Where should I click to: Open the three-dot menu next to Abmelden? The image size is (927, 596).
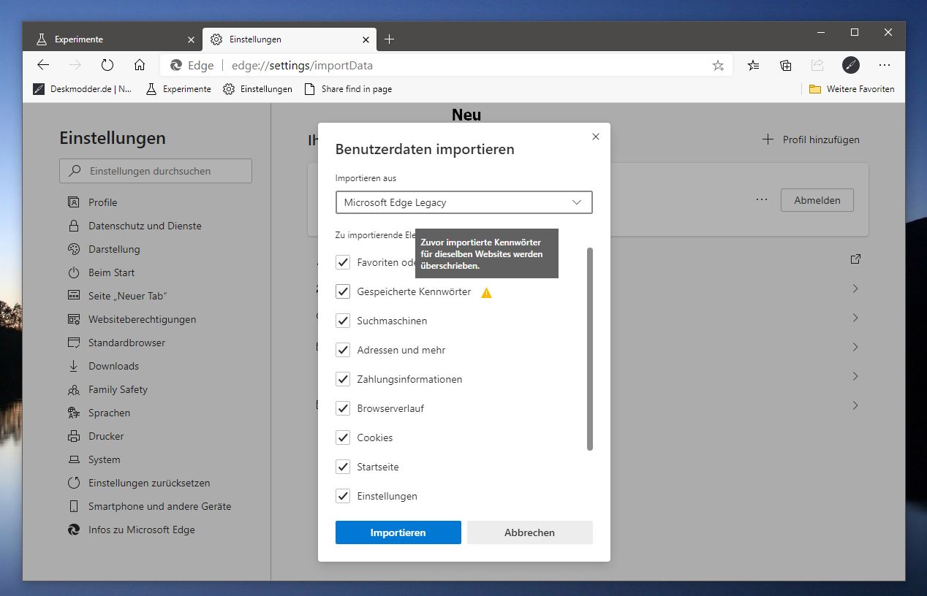coord(763,200)
